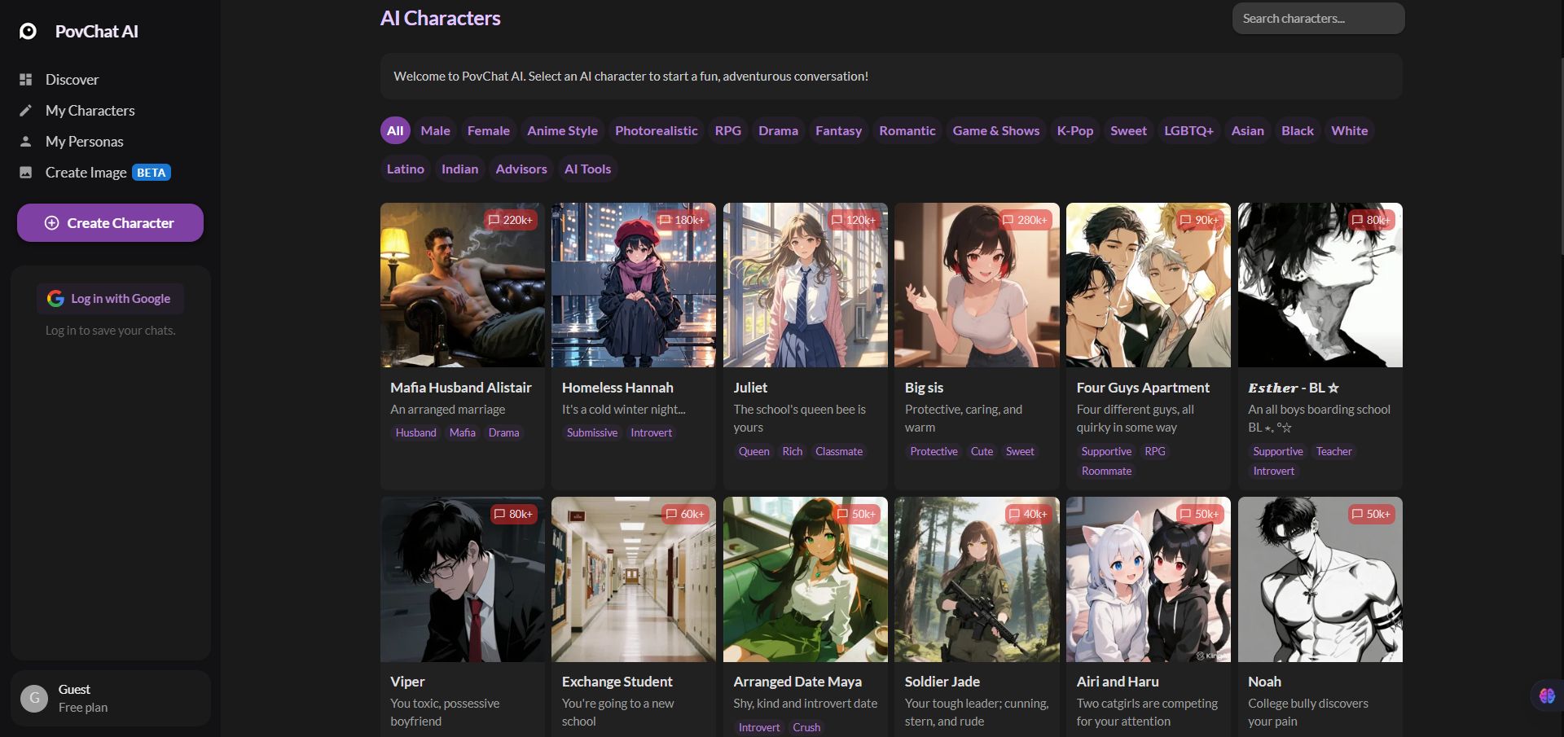Click the chat count badge on Big sis
The width and height of the screenshot is (1564, 737).
point(1026,220)
